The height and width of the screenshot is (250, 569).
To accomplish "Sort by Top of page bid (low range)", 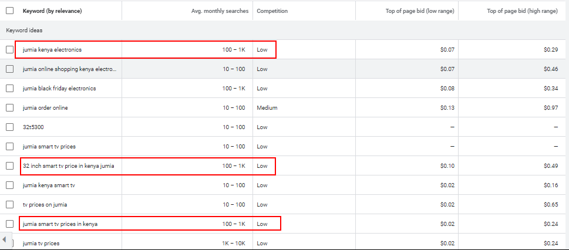I will [420, 11].
